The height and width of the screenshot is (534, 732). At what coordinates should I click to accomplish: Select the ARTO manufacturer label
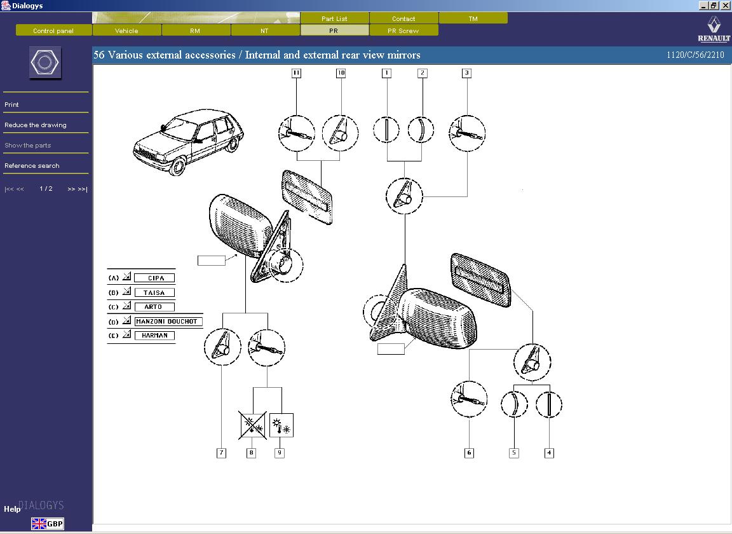click(154, 307)
